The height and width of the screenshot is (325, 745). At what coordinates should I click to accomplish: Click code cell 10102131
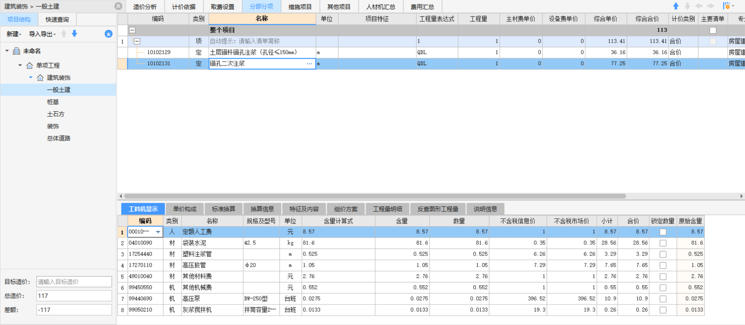click(x=159, y=64)
